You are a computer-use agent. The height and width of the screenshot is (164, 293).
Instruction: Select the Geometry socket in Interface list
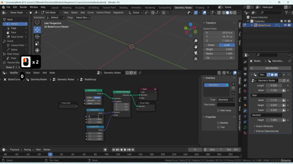click(x=217, y=85)
